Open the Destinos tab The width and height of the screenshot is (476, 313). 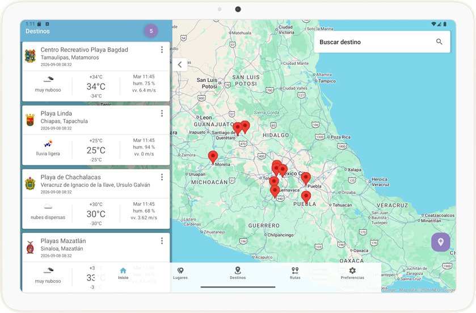click(x=238, y=273)
